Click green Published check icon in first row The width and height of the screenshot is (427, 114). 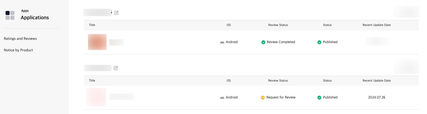[319, 42]
